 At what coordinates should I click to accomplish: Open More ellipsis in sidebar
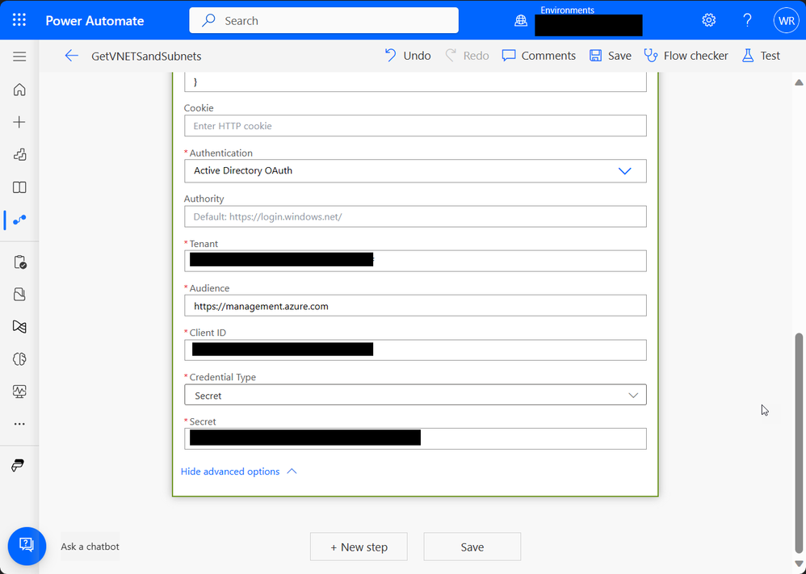pos(19,424)
